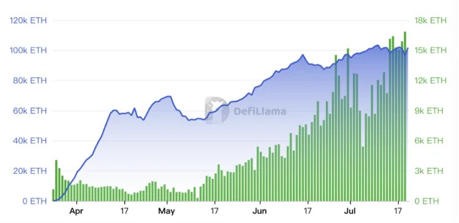The width and height of the screenshot is (459, 223).
Task: Click the 9k ETH green axis label
Action: pos(428,111)
